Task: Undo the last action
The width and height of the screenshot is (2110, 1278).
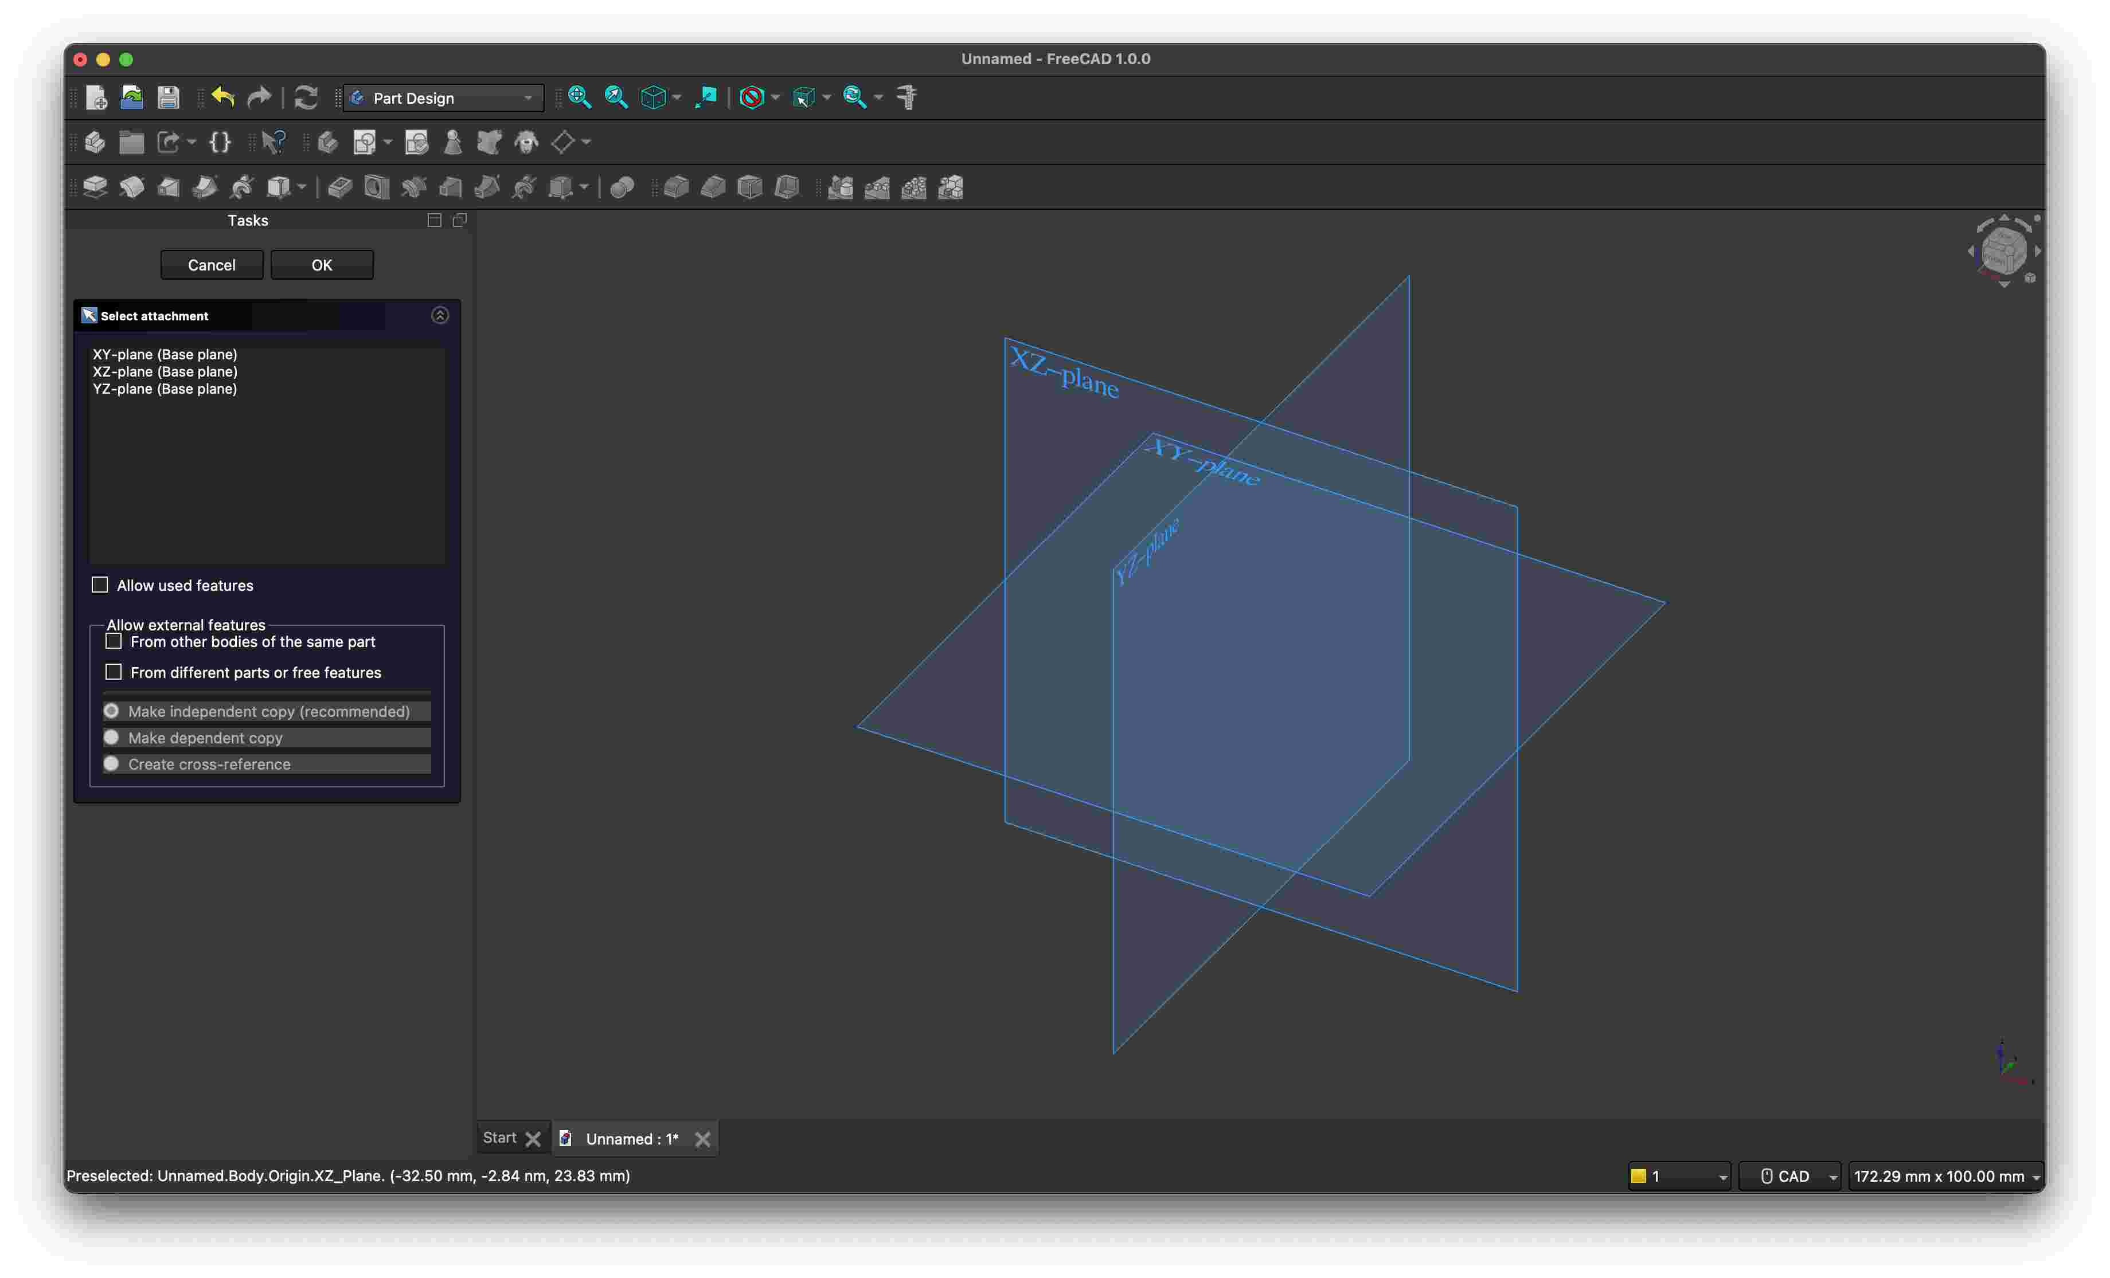Action: click(222, 97)
